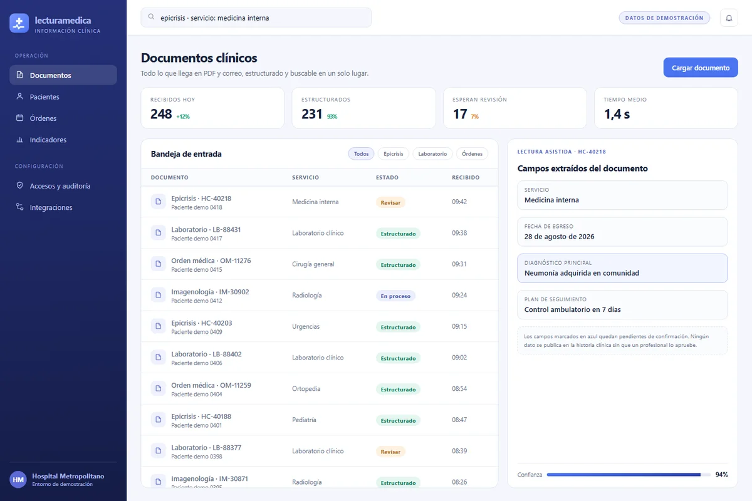The width and height of the screenshot is (752, 501).
Task: Click the Plan de seguimiento field
Action: tap(622, 304)
